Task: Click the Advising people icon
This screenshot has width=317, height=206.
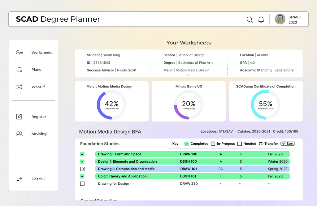Action: (19, 134)
